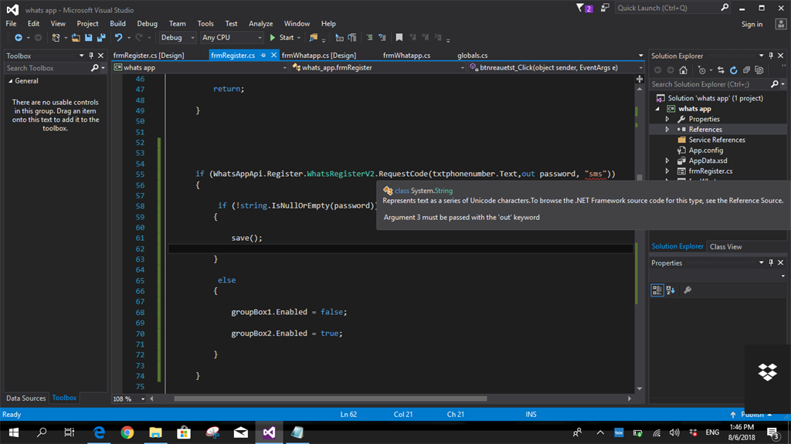Expand the frmRegister.cs node in Solution Explorer
Viewport: 791px width, 444px height.
(667, 171)
